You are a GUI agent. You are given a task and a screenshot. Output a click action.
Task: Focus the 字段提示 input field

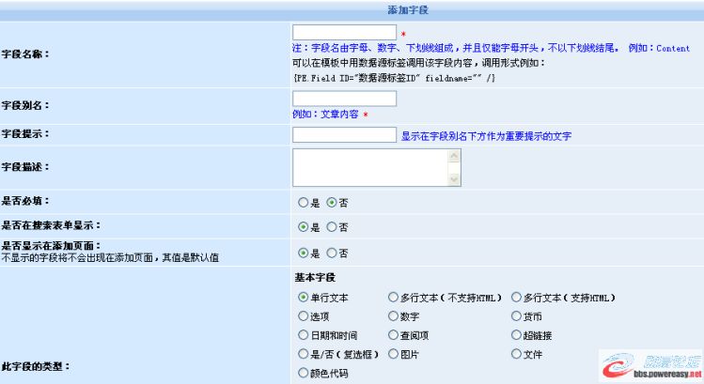click(x=344, y=135)
